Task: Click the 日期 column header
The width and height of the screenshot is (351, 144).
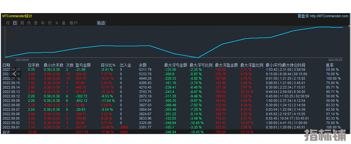Action: pyautogui.click(x=6, y=65)
